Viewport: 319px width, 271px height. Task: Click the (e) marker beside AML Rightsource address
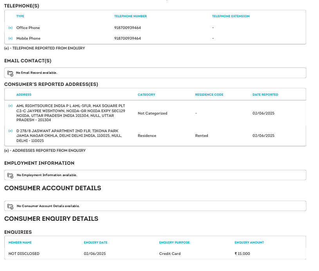(x=11, y=106)
